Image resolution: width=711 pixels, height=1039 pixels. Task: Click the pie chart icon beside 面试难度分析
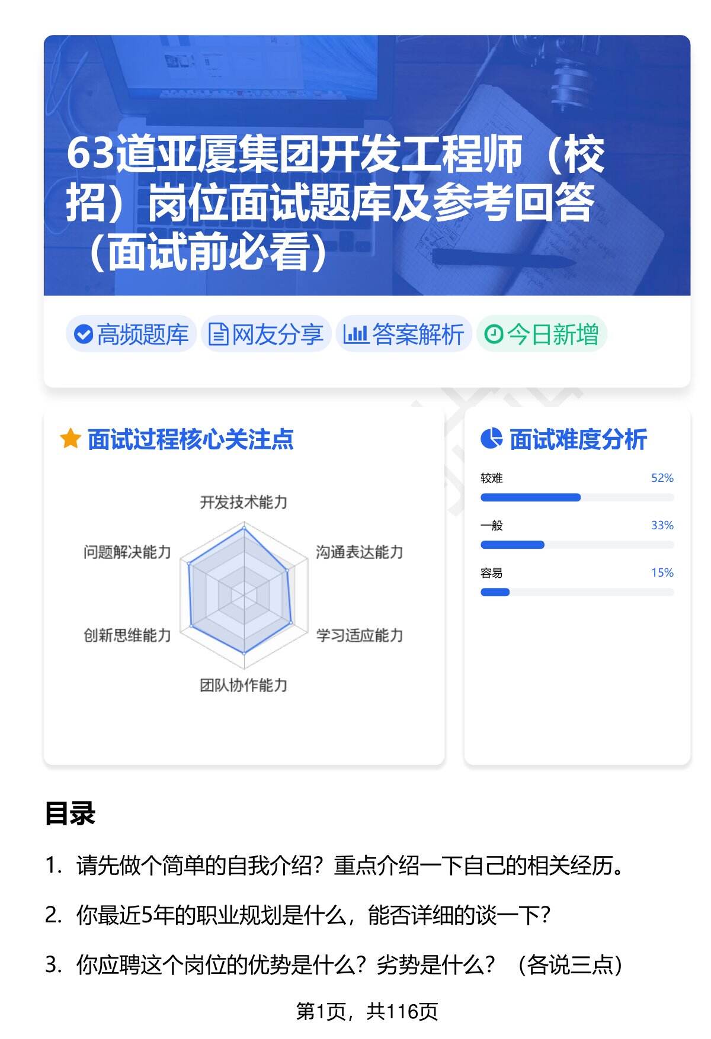[491, 439]
